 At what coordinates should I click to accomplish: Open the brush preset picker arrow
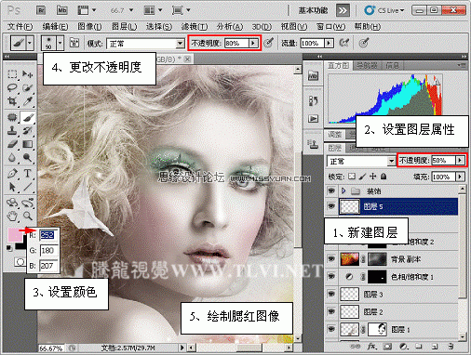coord(61,43)
